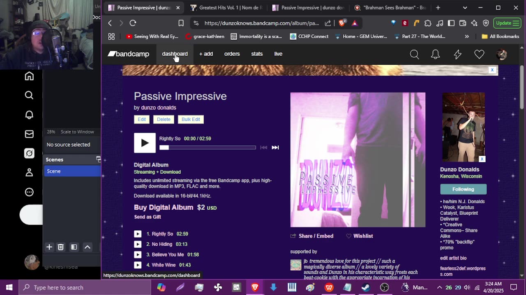Remove artist photo with its X button

(482, 159)
